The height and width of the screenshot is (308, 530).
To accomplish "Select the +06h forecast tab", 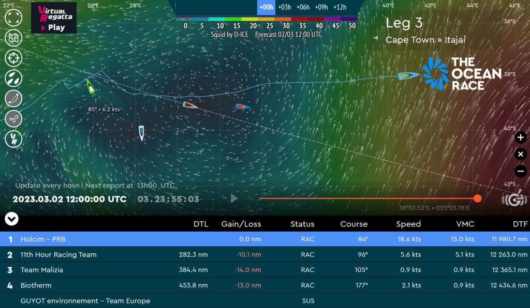I will pyautogui.click(x=303, y=7).
